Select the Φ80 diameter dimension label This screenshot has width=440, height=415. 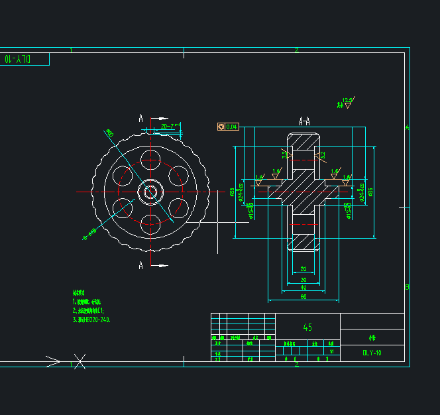coord(109,133)
